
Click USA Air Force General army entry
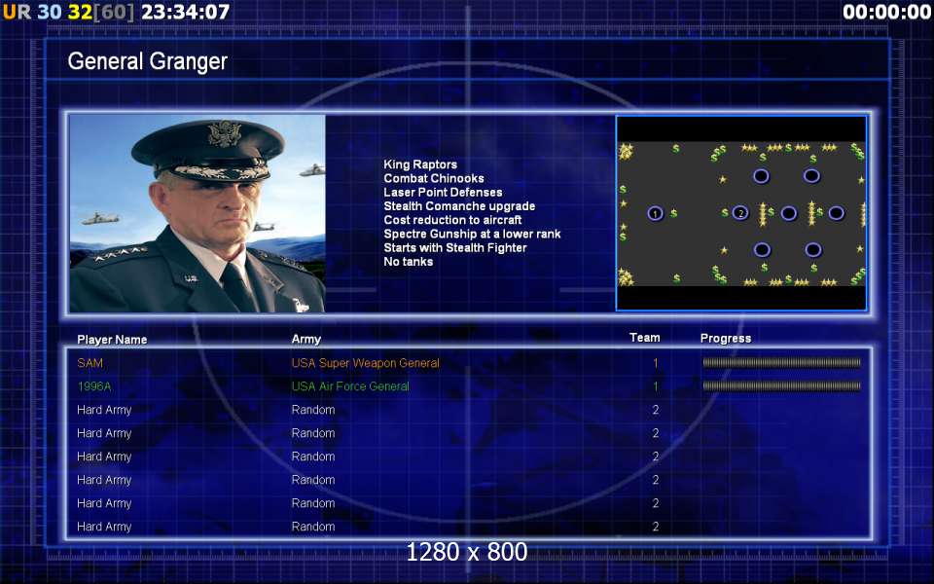pyautogui.click(x=350, y=386)
